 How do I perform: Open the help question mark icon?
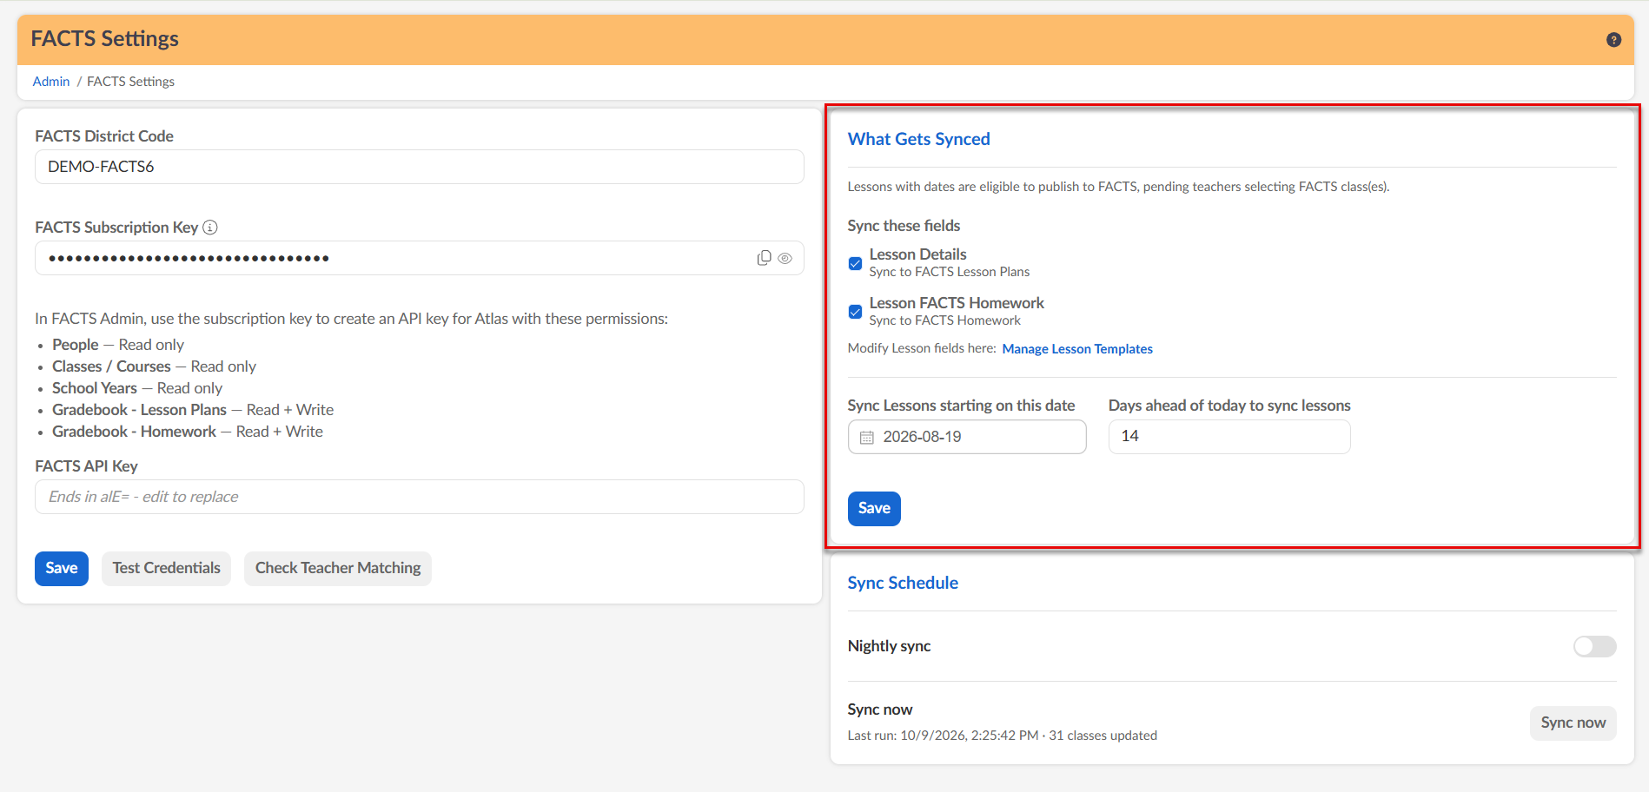tap(1613, 40)
